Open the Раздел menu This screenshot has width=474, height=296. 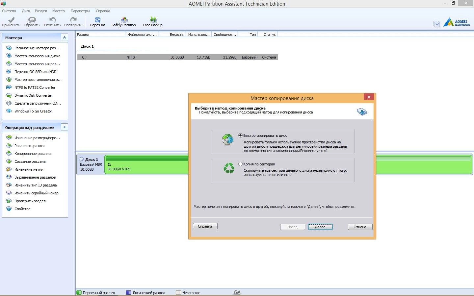[41, 11]
